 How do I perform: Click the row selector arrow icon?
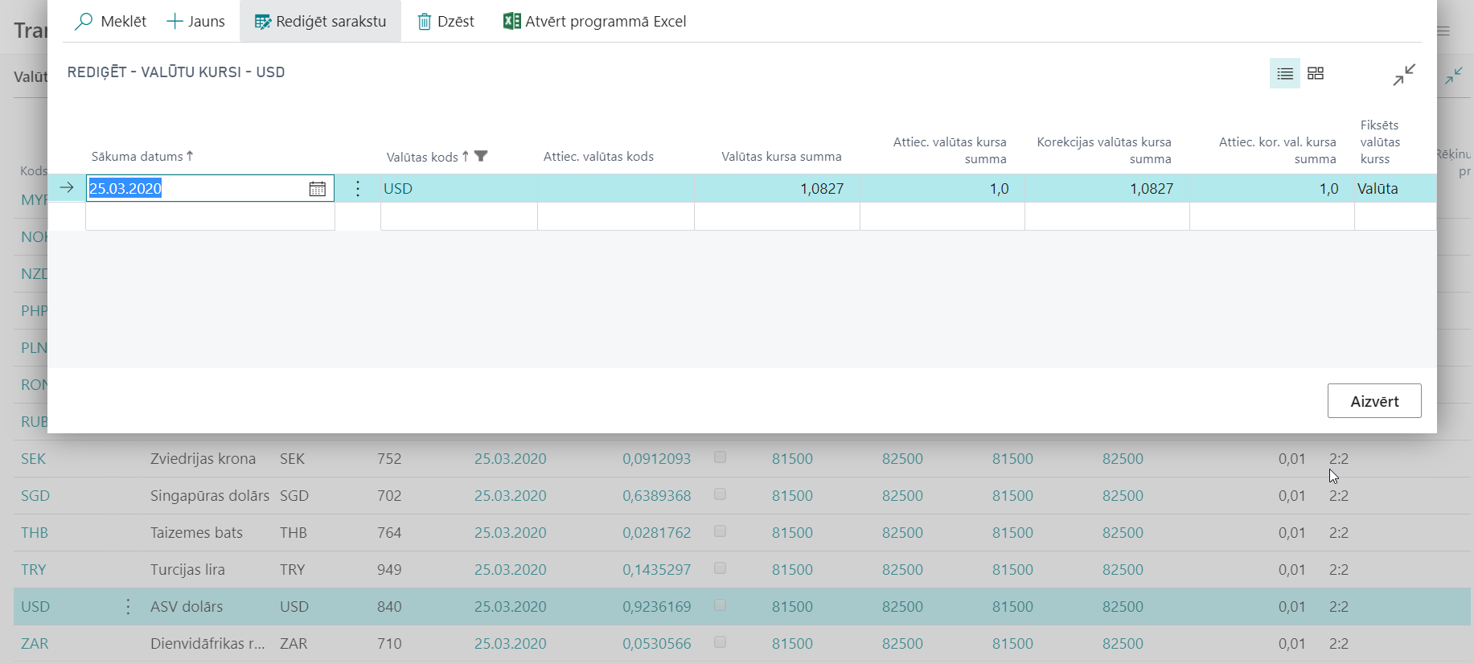(67, 187)
